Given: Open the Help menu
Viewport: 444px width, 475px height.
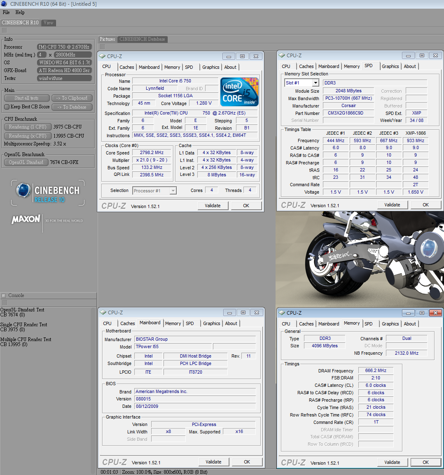Looking at the screenshot, I should coord(20,12).
